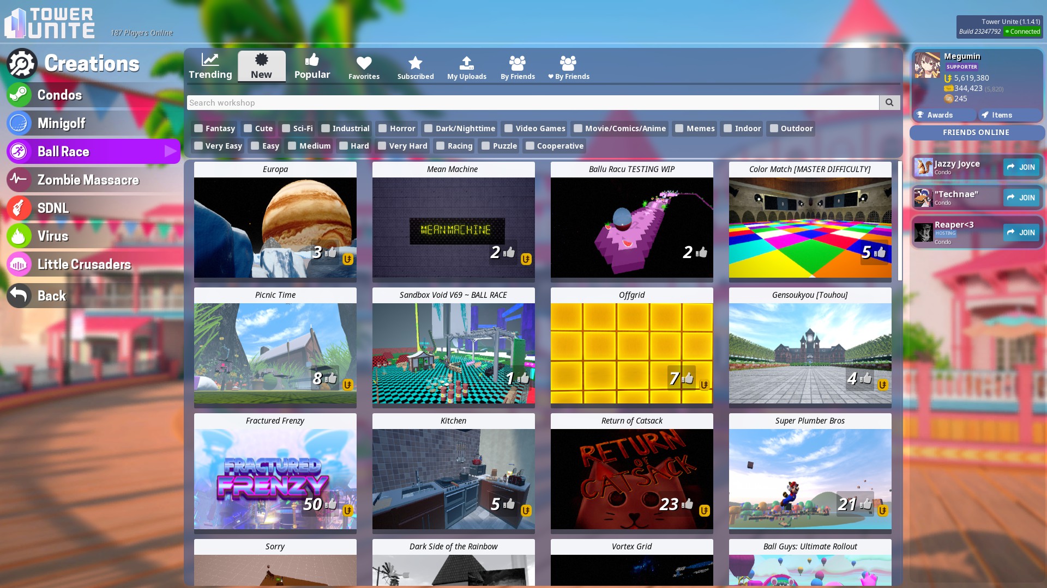Image resolution: width=1047 pixels, height=588 pixels.
Task: Select the Minigolf golf ball icon
Action: tap(19, 123)
